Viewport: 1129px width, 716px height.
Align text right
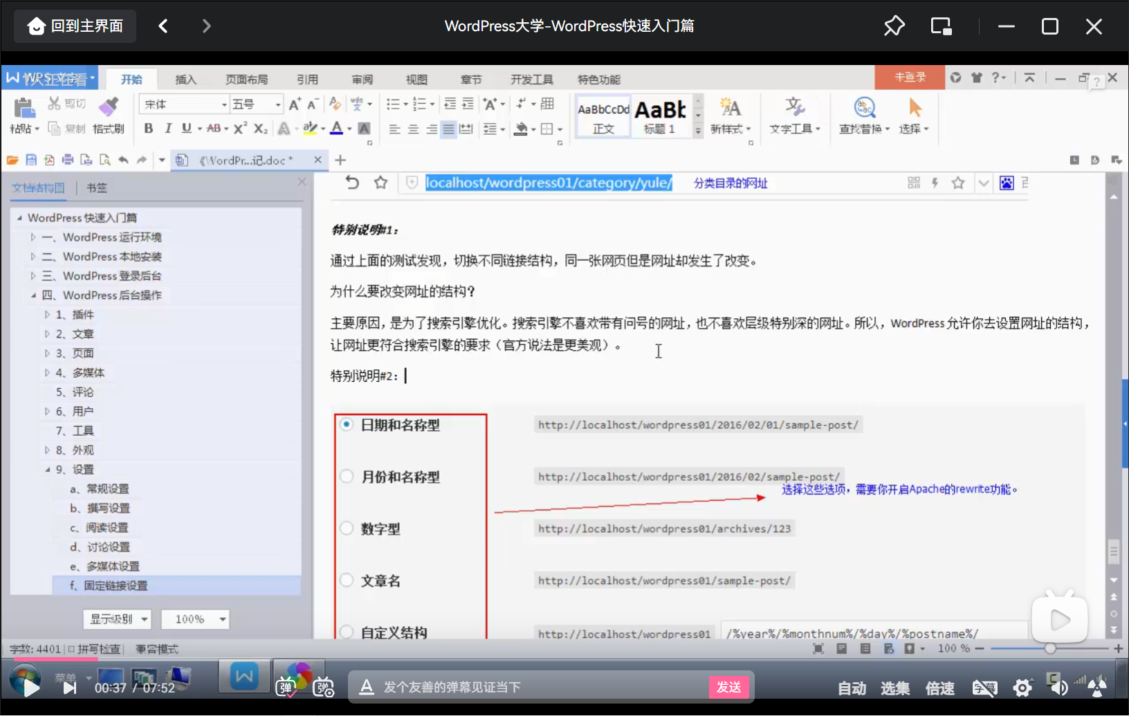pos(431,129)
